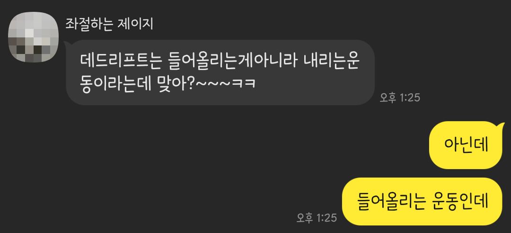
Task: Click the 오후 1:25 timestamp beside yellow bubble
Action: tap(317, 218)
